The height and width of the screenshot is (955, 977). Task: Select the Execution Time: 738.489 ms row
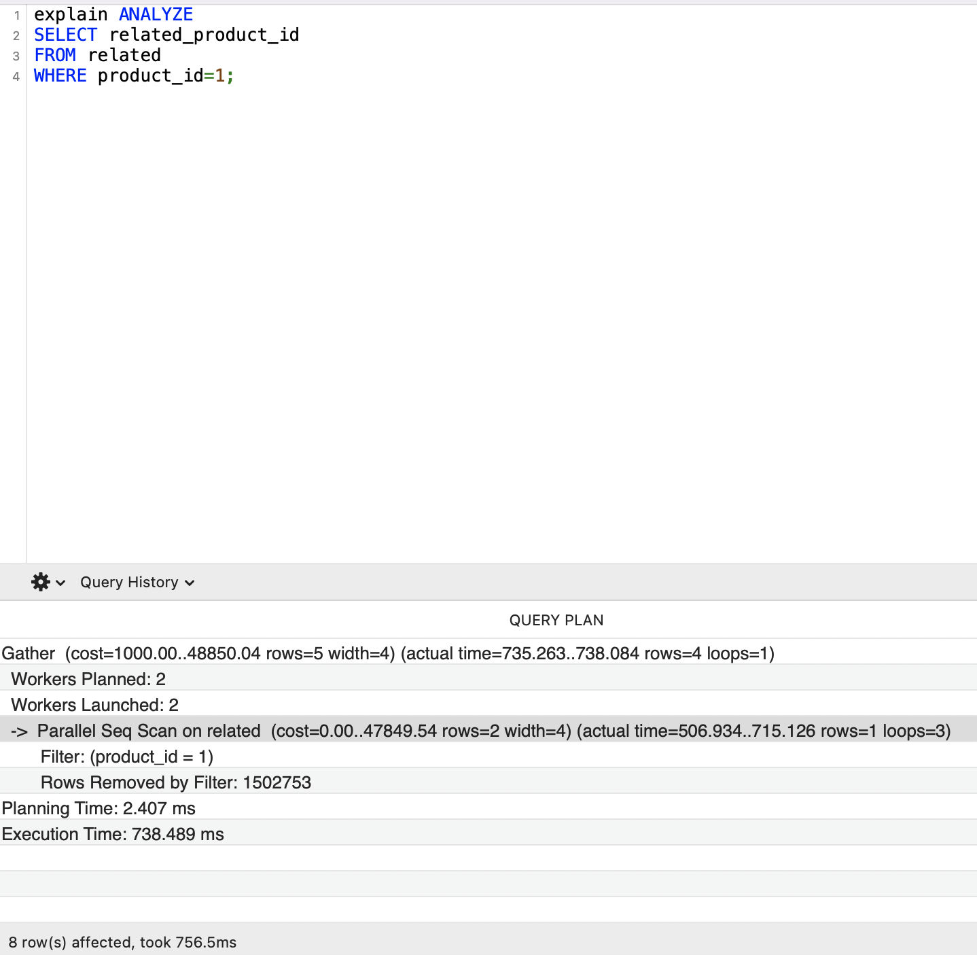[488, 834]
